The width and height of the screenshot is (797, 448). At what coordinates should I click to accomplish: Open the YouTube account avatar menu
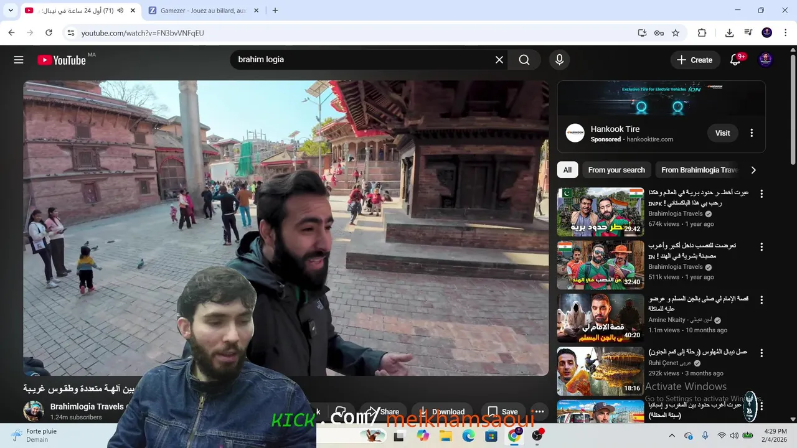coord(766,60)
